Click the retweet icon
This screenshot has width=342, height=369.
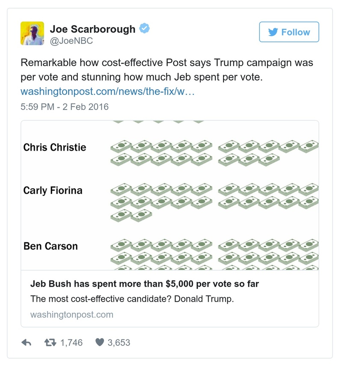coord(51,342)
